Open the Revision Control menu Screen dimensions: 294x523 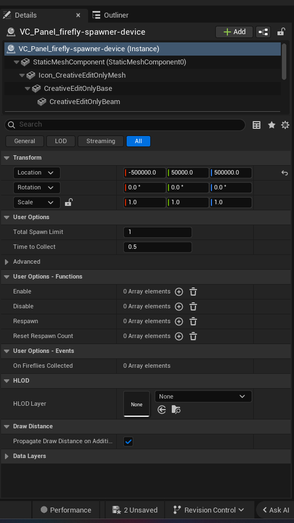point(209,510)
